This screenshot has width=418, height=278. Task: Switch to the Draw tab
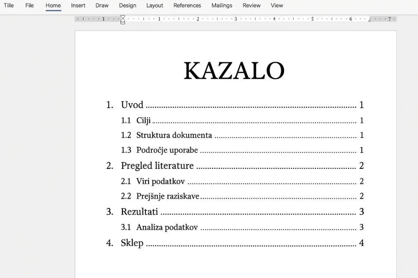[x=102, y=5]
